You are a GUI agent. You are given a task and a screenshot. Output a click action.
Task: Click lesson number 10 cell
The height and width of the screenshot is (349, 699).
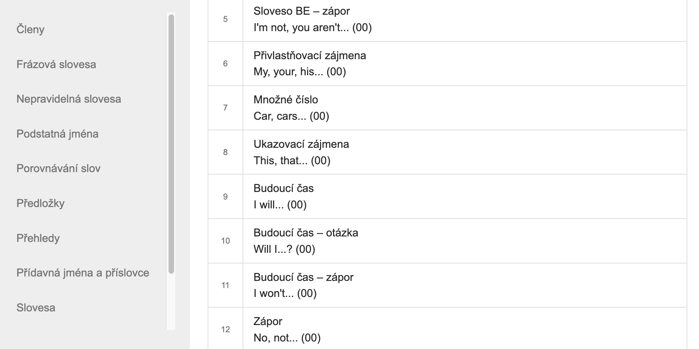coord(225,241)
